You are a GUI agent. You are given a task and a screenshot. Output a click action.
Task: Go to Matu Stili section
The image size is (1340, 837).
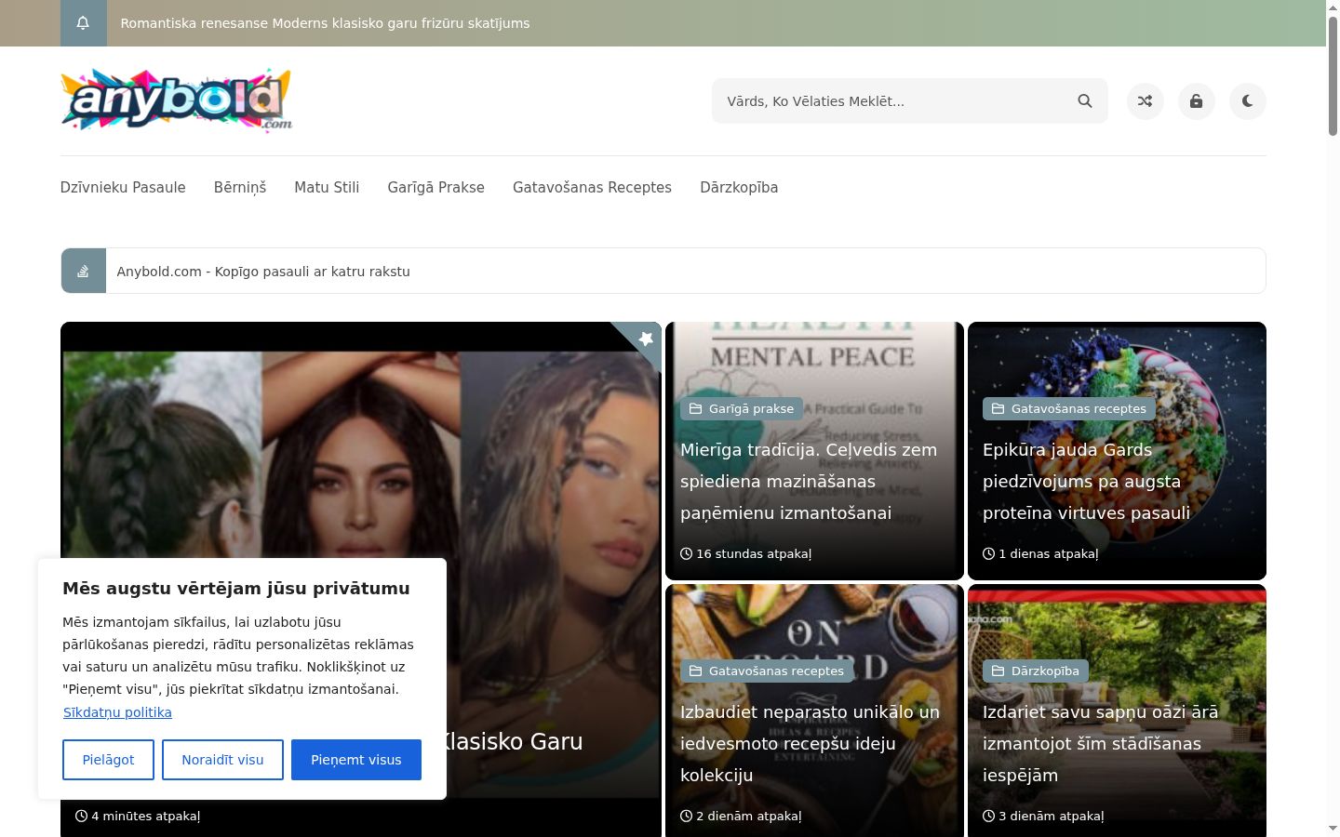(327, 187)
